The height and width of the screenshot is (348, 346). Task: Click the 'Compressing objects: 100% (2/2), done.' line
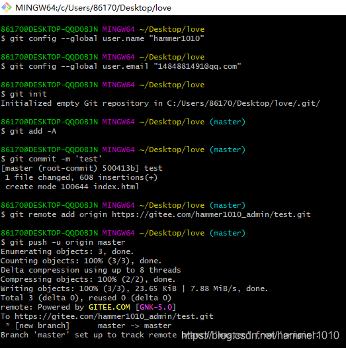tap(88, 279)
